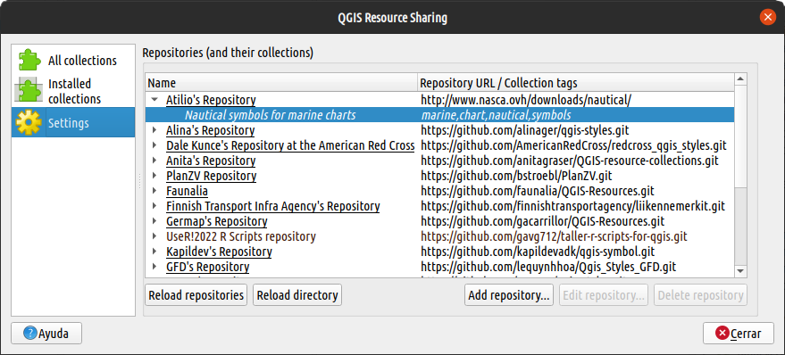
Task: Expand Alina's Repository arrow
Action: coord(154,130)
